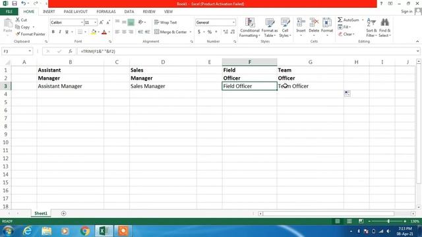Open fill color yellow bucket
Viewport: 422px width, 237px height.
(x=94, y=32)
